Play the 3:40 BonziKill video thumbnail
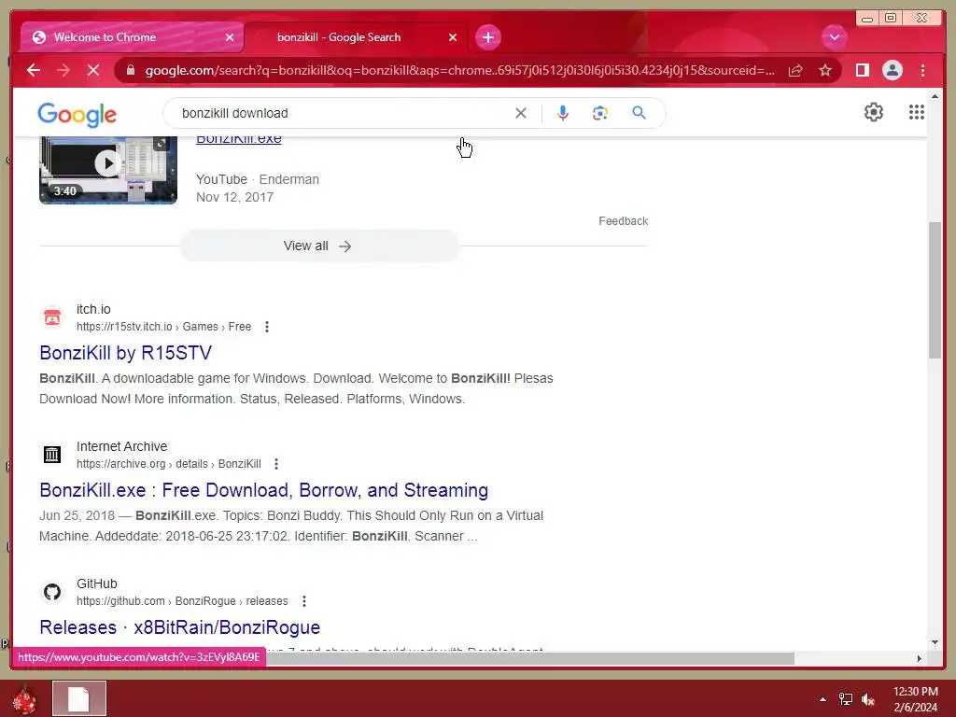The image size is (956, 717). [x=108, y=170]
